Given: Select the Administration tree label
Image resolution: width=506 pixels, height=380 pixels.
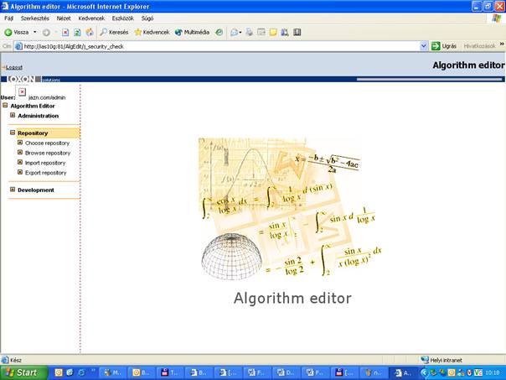Looking at the screenshot, I should pos(38,116).
